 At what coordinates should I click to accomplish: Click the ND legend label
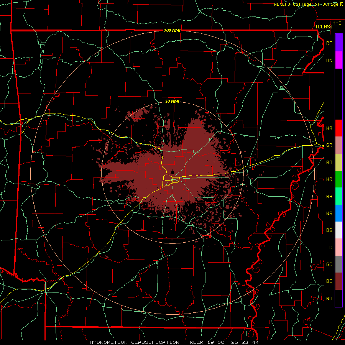click(329, 299)
